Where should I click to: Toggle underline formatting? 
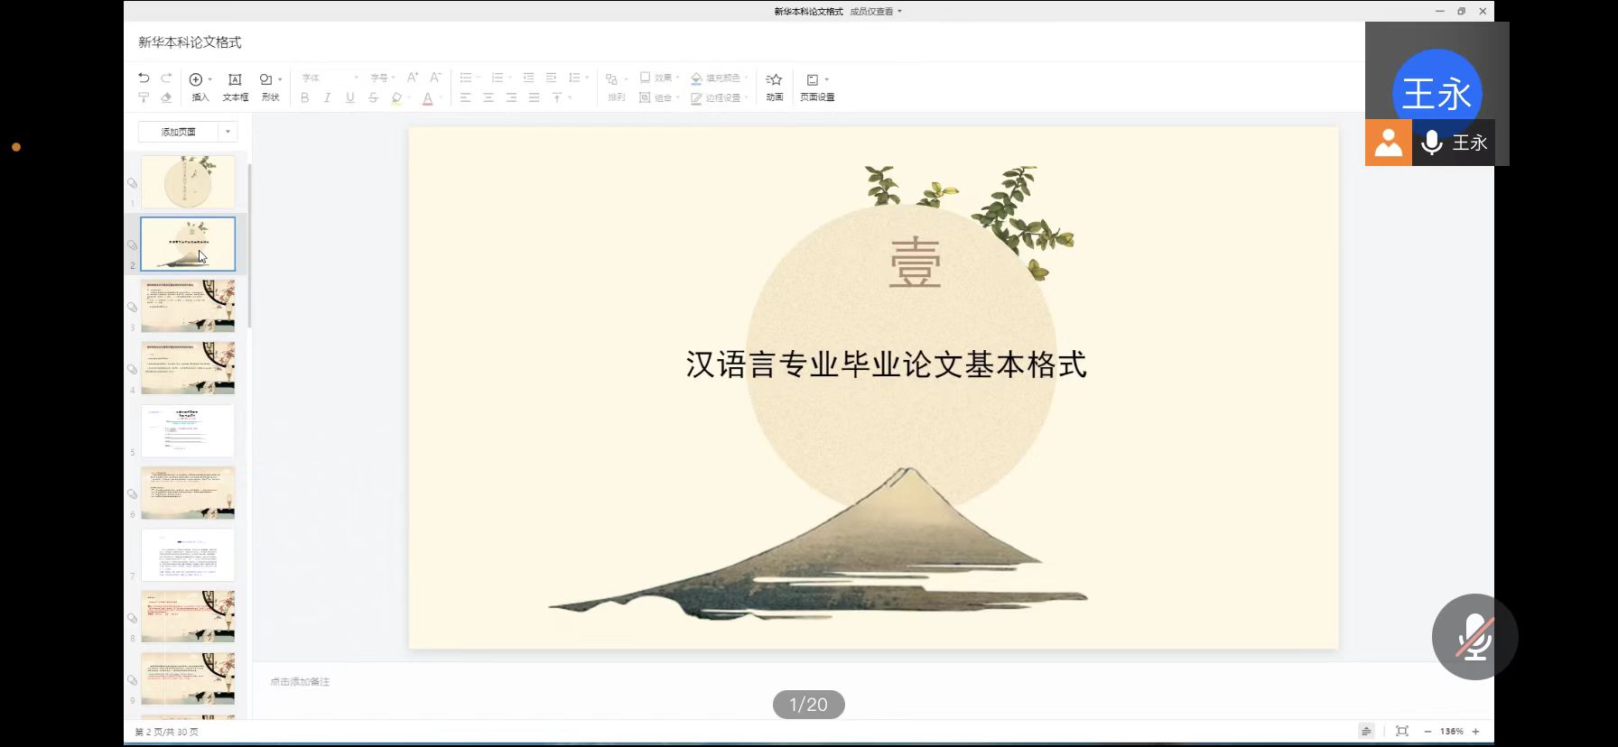(x=350, y=97)
